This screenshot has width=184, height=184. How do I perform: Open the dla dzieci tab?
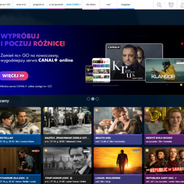pos(91,5)
